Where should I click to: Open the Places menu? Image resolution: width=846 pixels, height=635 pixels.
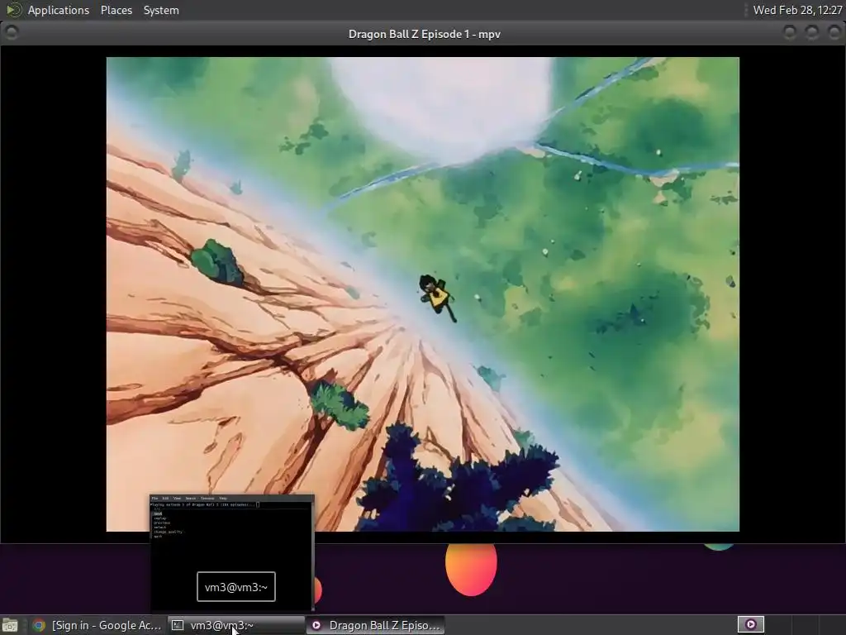[x=116, y=10]
